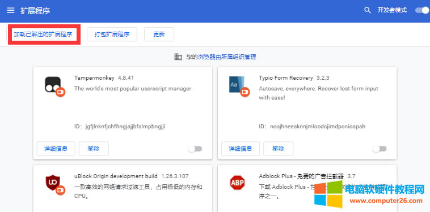Click the Typio Form Recovery name text
Viewport: 430px width, 212px height.
tap(286, 78)
